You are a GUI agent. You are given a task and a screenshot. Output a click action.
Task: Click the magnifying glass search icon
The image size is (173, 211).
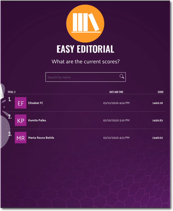point(122,77)
